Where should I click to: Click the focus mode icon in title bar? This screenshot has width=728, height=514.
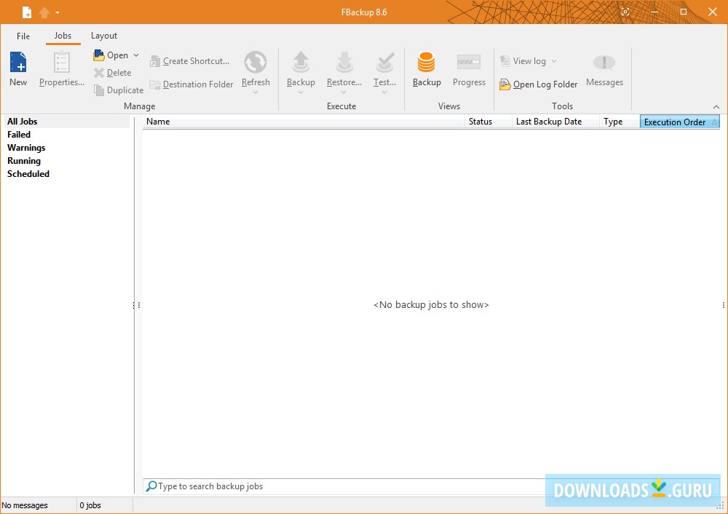(625, 12)
